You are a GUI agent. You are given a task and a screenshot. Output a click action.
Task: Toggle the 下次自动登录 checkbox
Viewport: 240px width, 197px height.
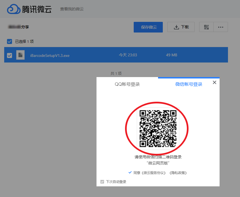102,182
